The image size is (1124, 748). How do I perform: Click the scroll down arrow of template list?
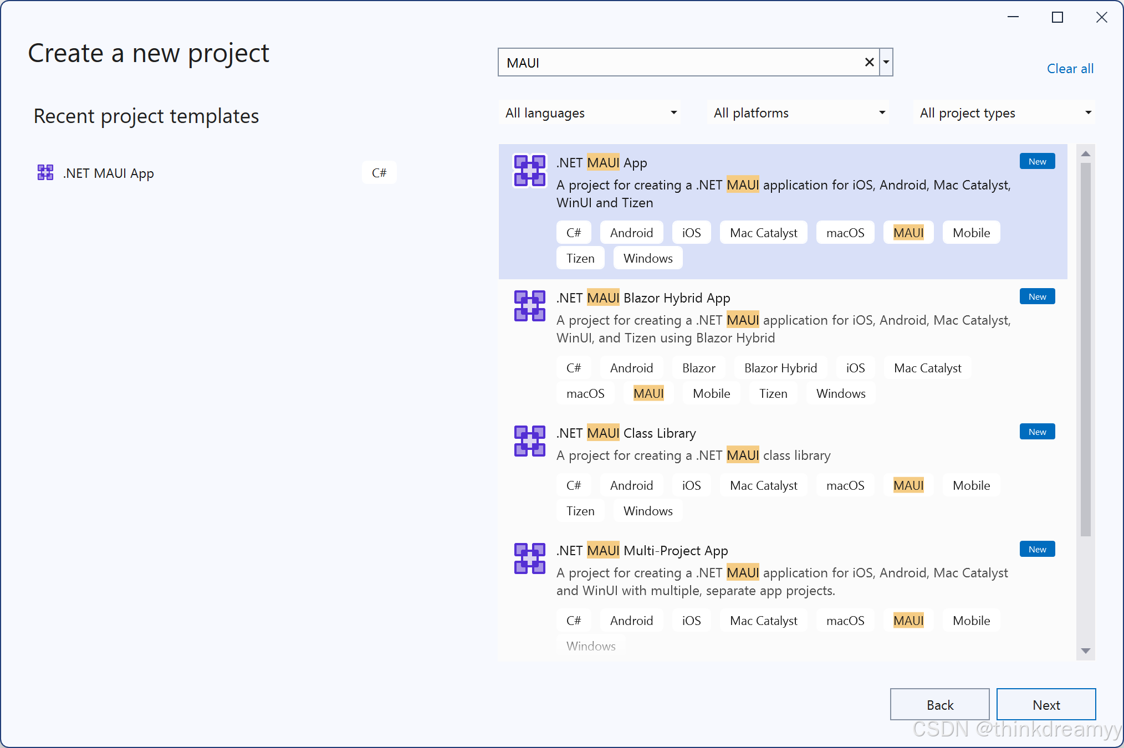coord(1086,651)
